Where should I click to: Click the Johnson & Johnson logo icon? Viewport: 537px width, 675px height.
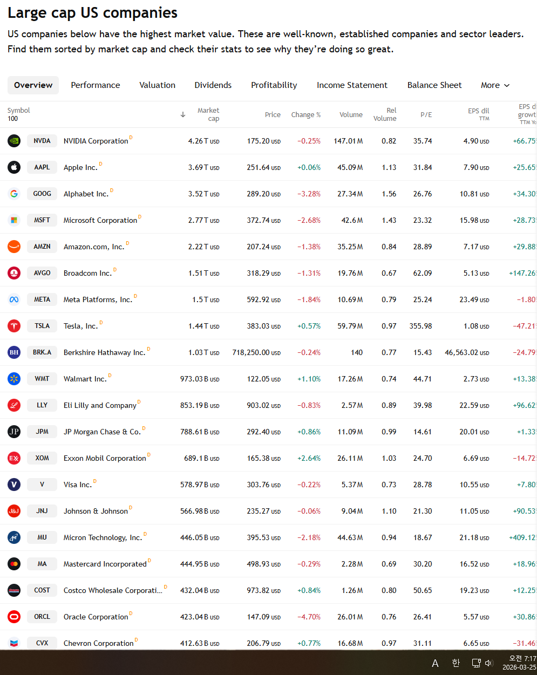[x=14, y=511]
